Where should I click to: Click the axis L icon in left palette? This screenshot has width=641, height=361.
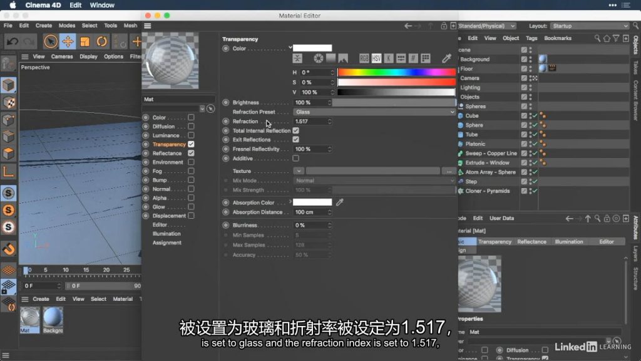(8, 171)
